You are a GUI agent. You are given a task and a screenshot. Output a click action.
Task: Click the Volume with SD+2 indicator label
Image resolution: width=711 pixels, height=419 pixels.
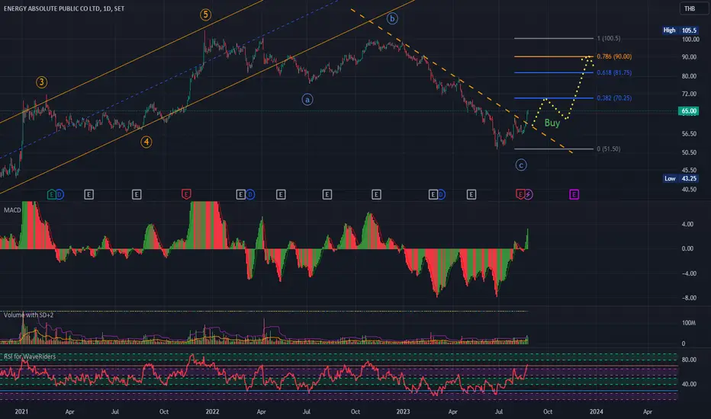28,315
